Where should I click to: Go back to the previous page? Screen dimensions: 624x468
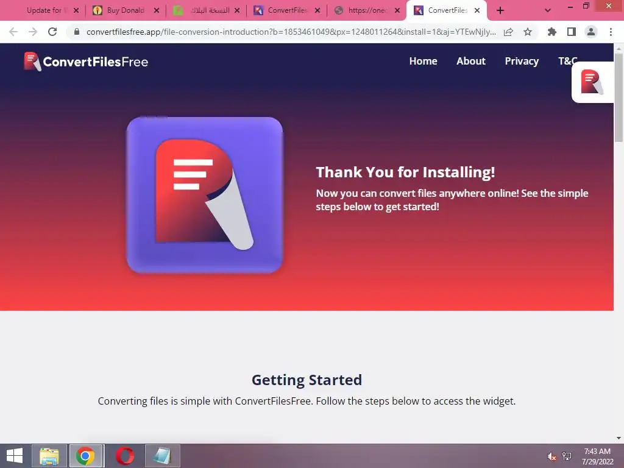[13, 32]
